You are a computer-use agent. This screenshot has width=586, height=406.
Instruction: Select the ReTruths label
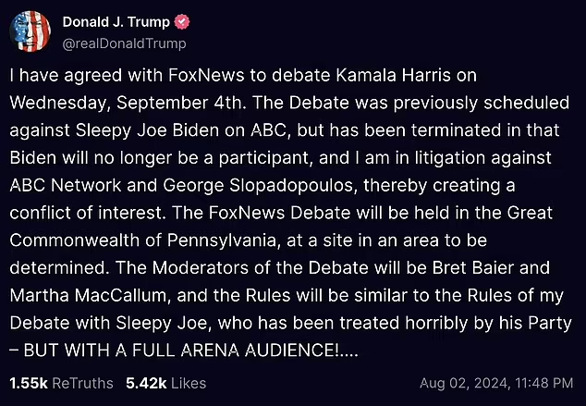(82, 383)
